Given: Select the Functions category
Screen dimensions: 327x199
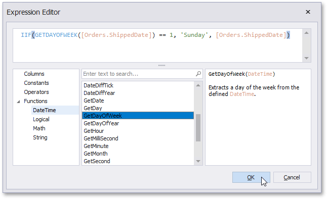Looking at the screenshot, I should pos(35,101).
